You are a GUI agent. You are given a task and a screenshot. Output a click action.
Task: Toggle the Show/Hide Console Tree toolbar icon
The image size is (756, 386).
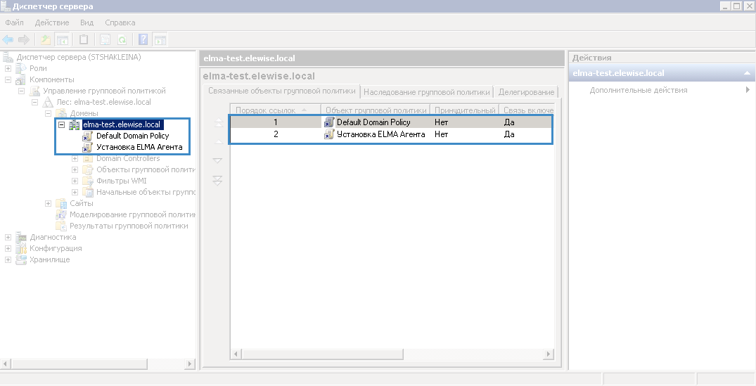coord(62,40)
